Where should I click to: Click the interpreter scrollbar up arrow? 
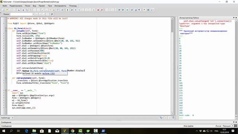[236, 21]
